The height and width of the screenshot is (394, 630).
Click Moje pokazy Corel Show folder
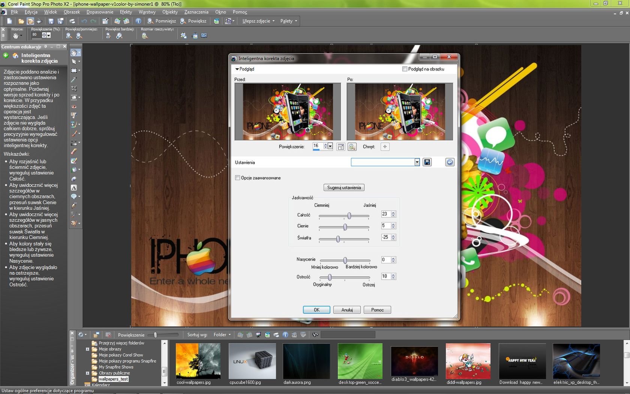pyautogui.click(x=121, y=355)
